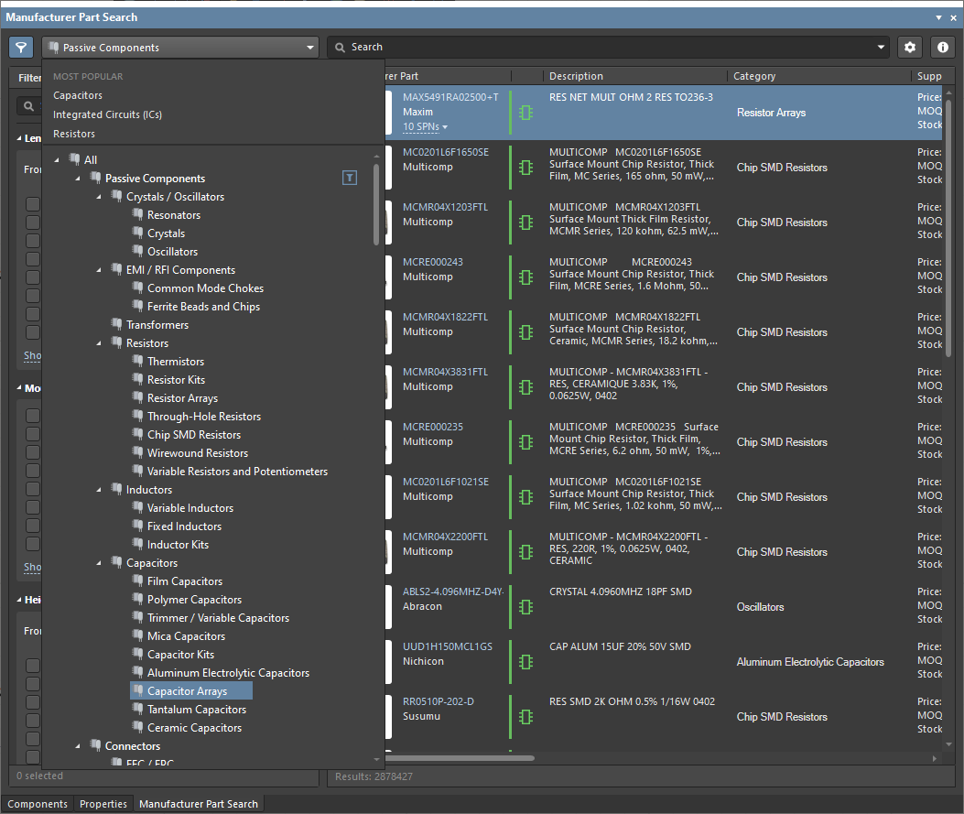Open the MC0201L6F1650SE part link
964x814 pixels.
(446, 152)
